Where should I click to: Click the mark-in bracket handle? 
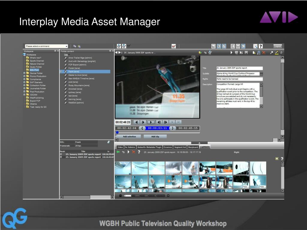click(x=142, y=128)
